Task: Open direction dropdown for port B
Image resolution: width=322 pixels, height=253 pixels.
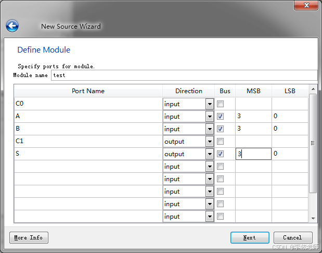Action: point(210,129)
